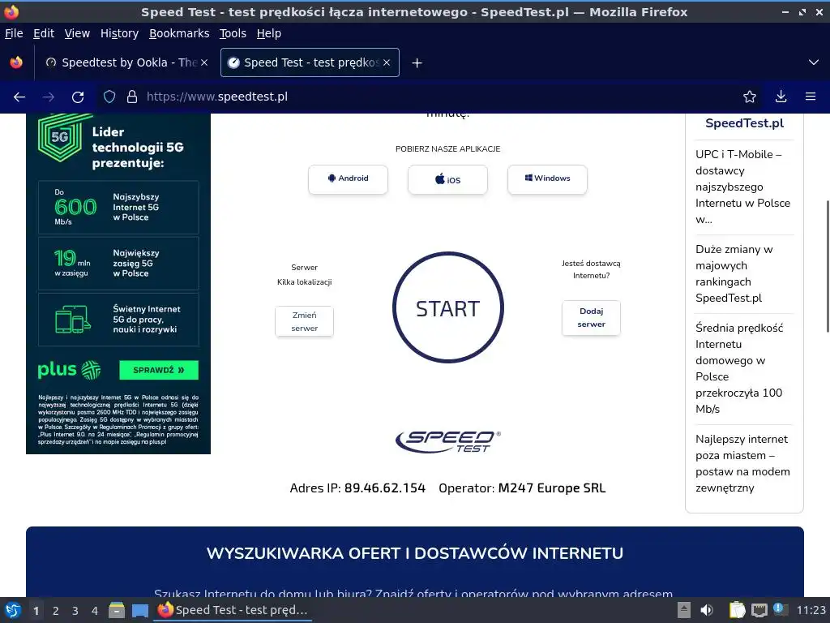
Task: Open article UPC i T-Mobile dostawcy najszybszego Internetu
Action: tap(742, 187)
